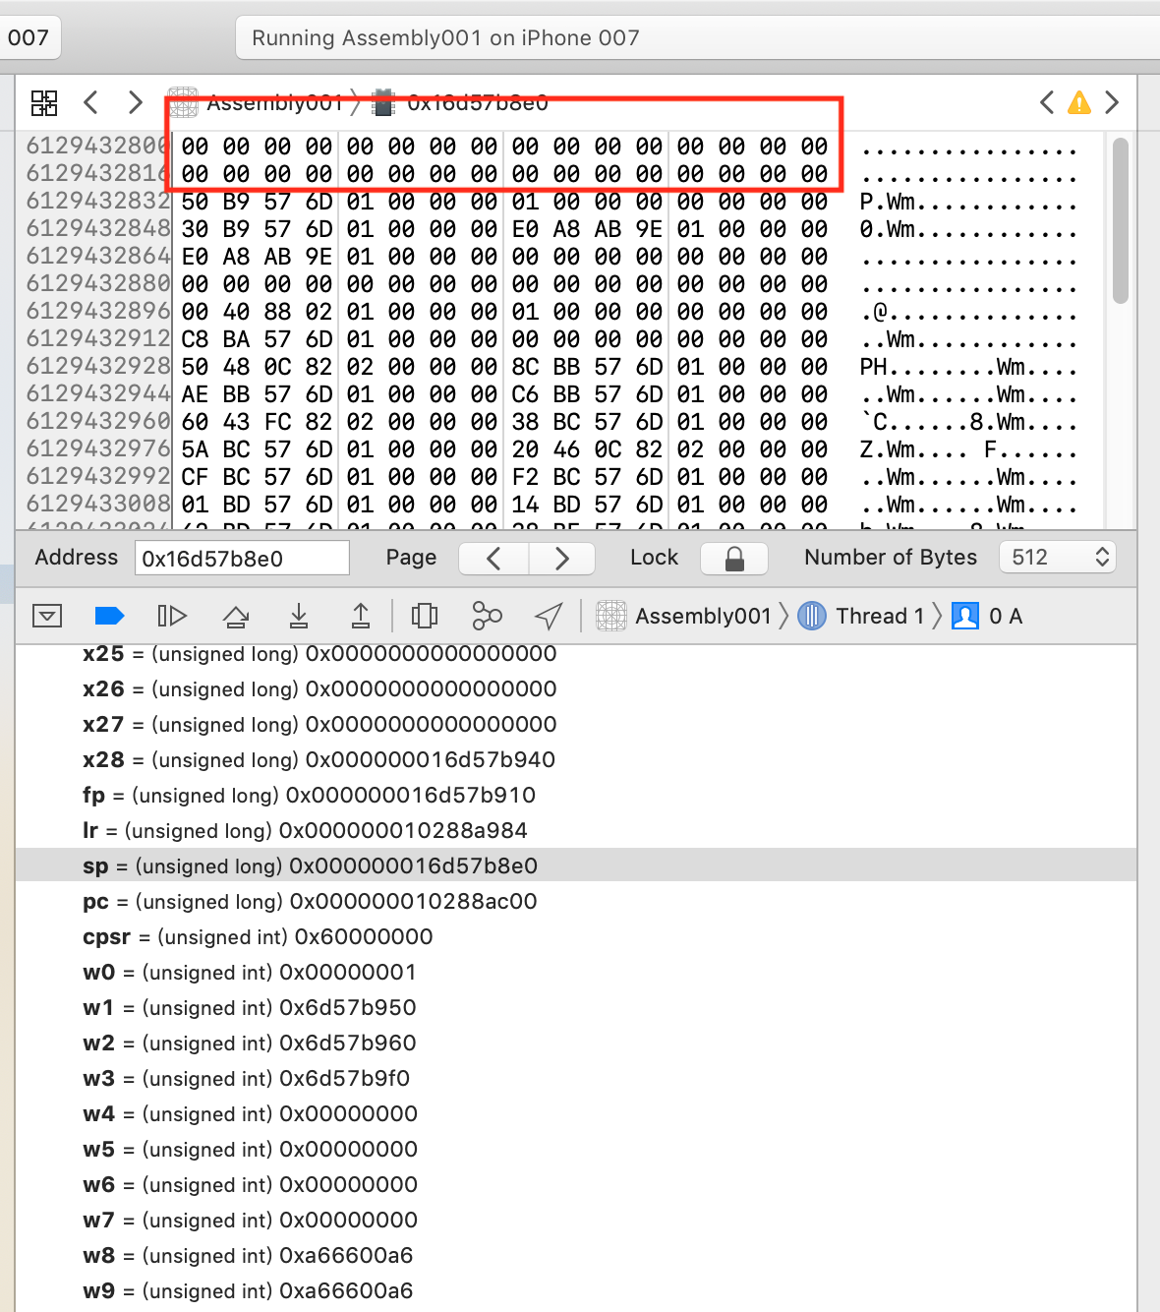Select the x25 register row
The width and height of the screenshot is (1160, 1312).
(576, 655)
